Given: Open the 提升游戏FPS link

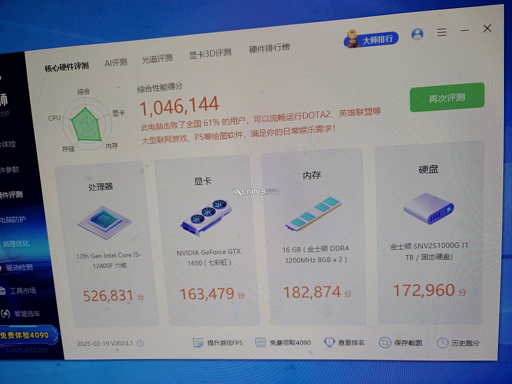Looking at the screenshot, I should pyautogui.click(x=225, y=343).
